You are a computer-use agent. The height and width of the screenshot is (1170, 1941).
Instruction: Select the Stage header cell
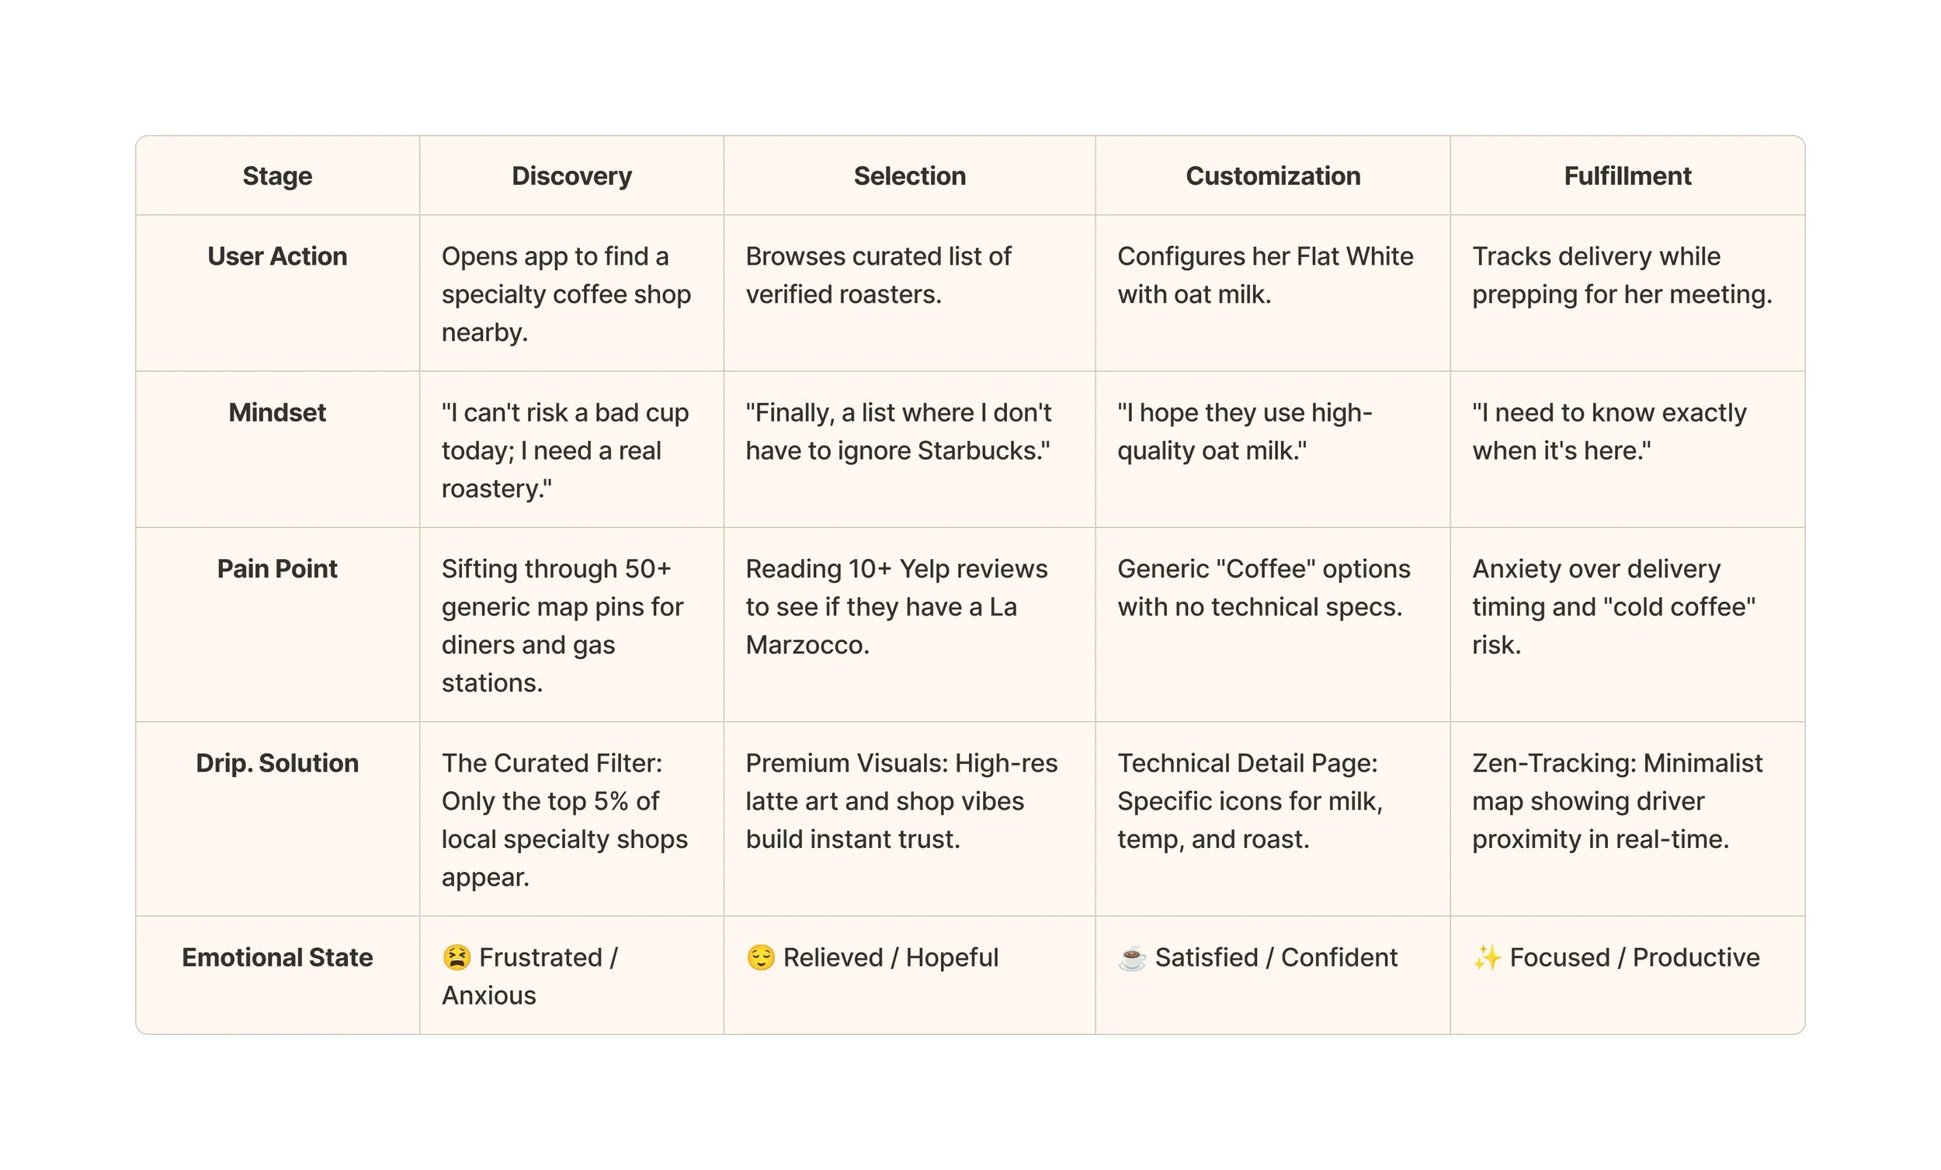(277, 175)
